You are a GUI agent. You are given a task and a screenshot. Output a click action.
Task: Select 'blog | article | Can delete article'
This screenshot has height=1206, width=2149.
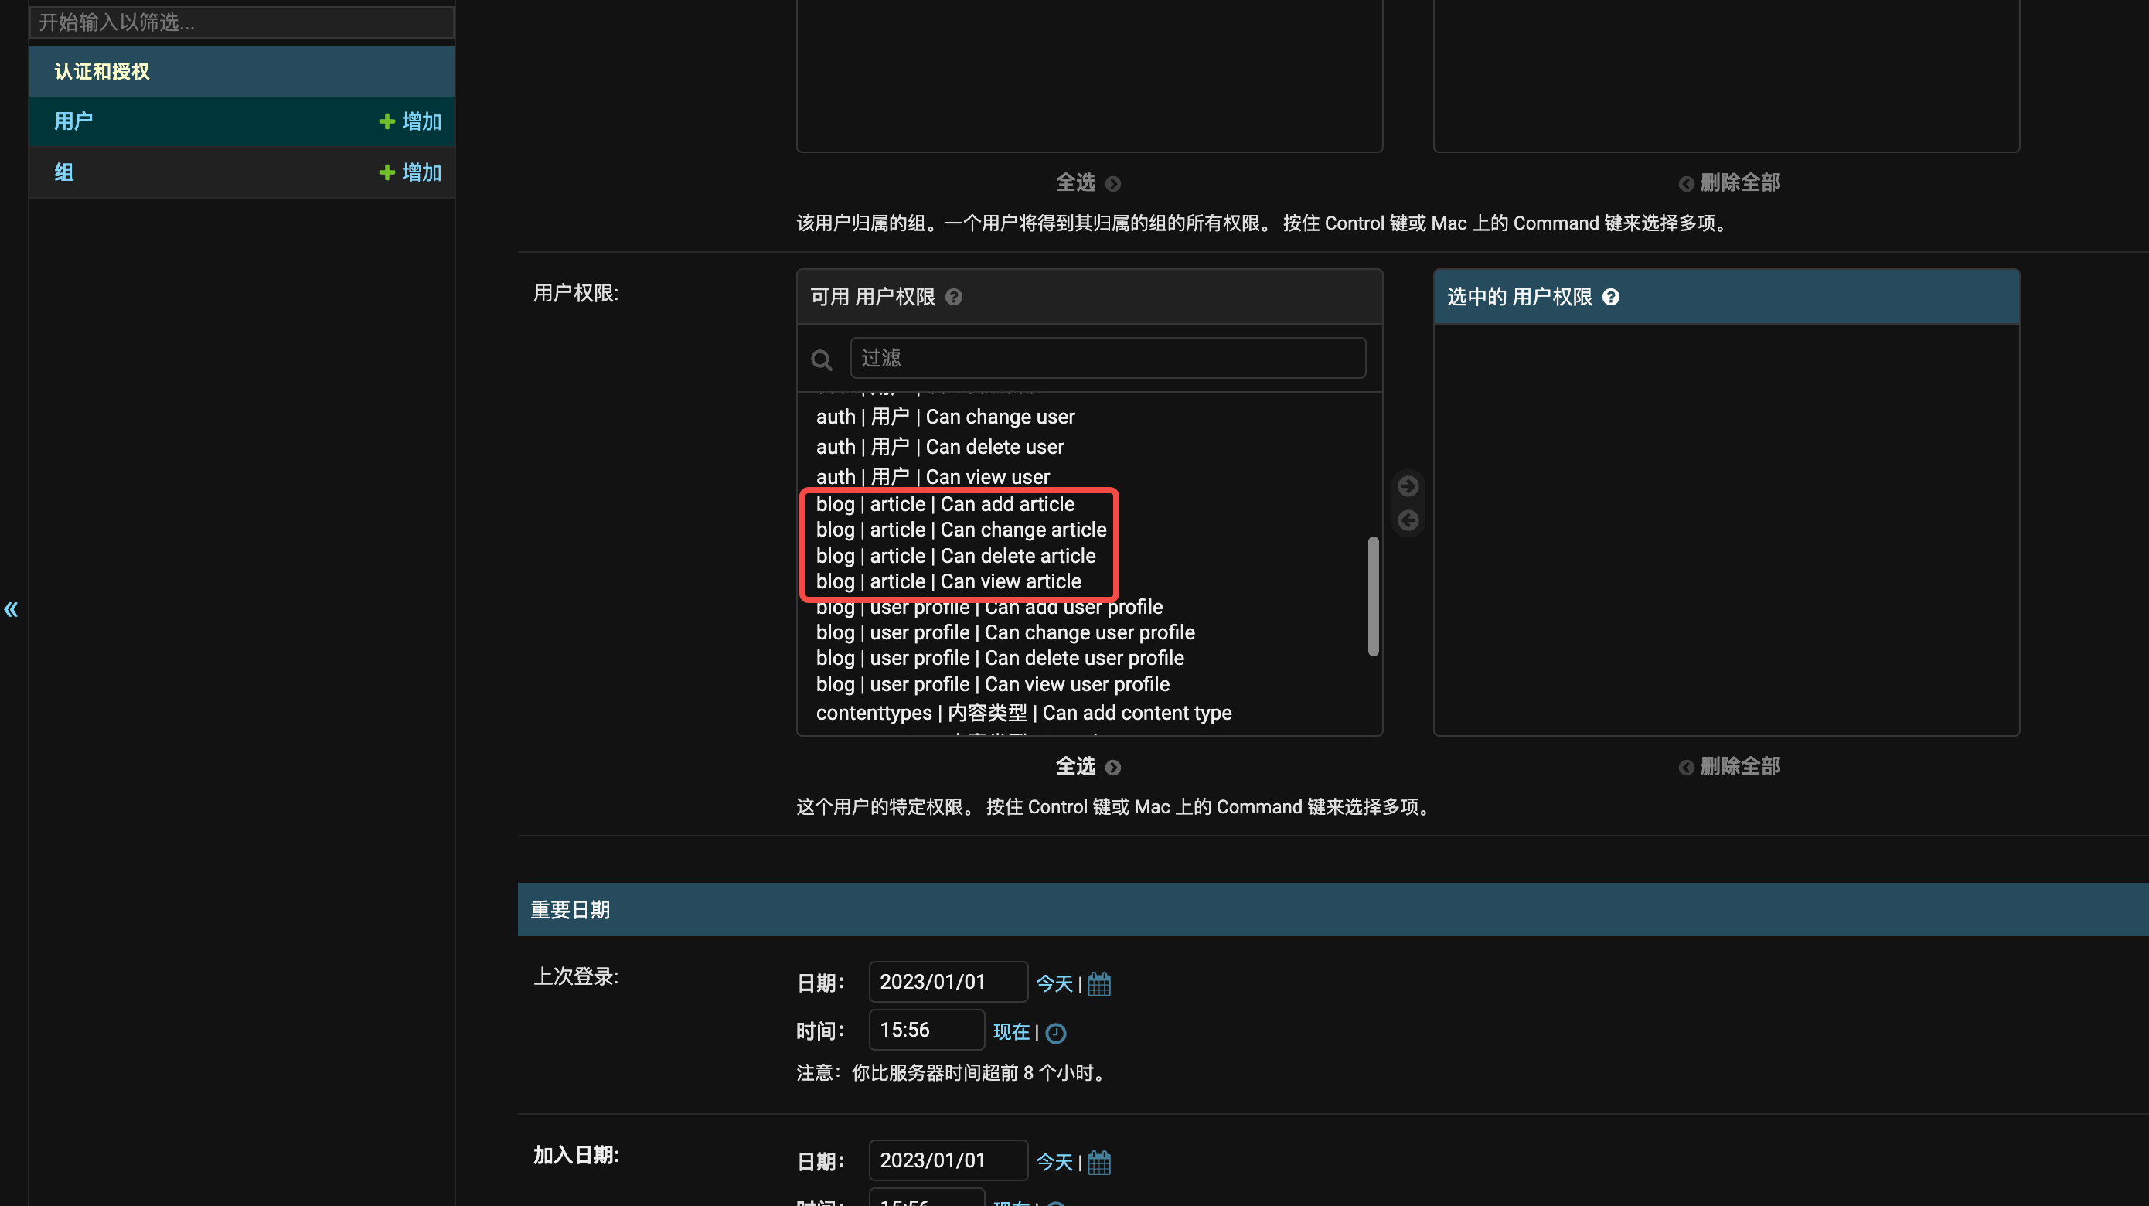[956, 557]
